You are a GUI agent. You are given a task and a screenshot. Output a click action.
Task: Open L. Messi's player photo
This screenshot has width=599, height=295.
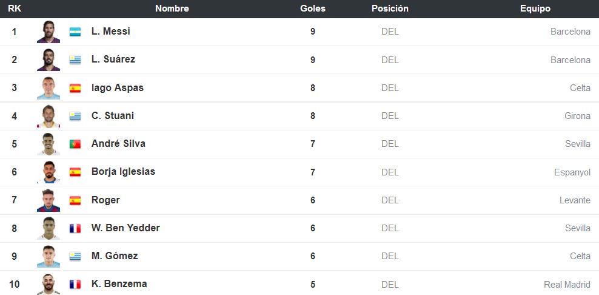click(x=49, y=32)
